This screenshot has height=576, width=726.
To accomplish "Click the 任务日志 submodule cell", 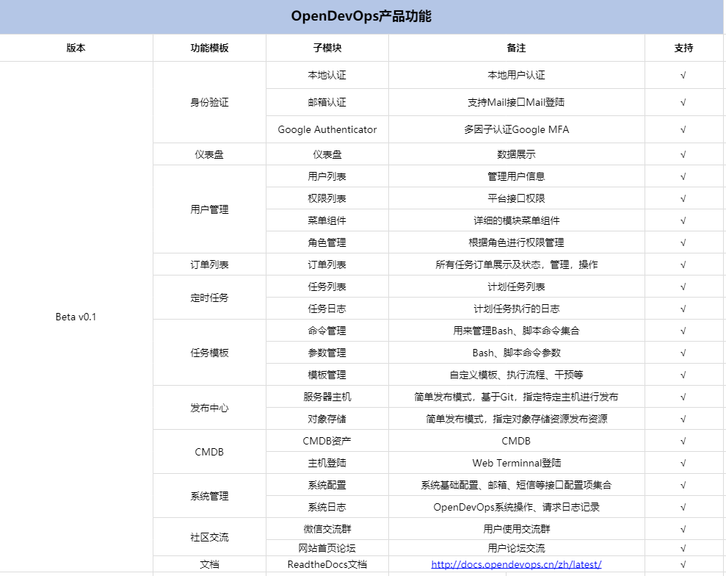I will [327, 309].
